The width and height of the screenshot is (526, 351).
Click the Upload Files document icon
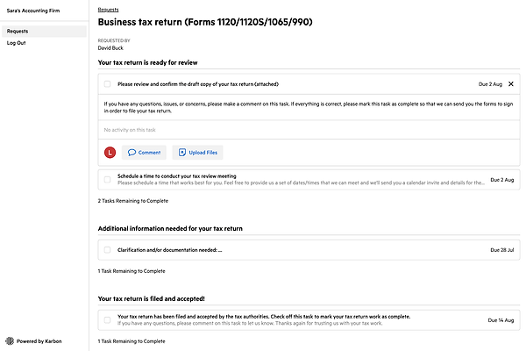tap(182, 153)
